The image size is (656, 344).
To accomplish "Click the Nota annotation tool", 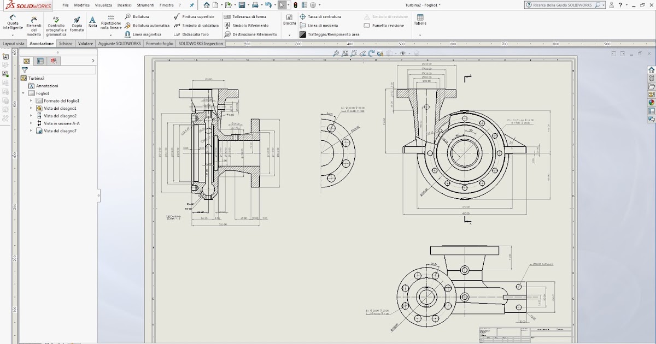I will pyautogui.click(x=92, y=21).
